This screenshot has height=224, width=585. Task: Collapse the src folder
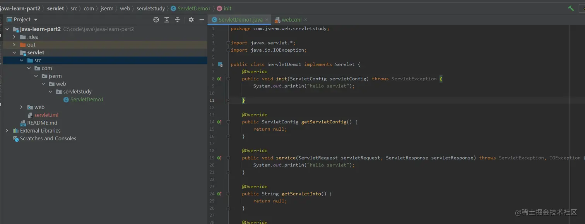pyautogui.click(x=22, y=61)
